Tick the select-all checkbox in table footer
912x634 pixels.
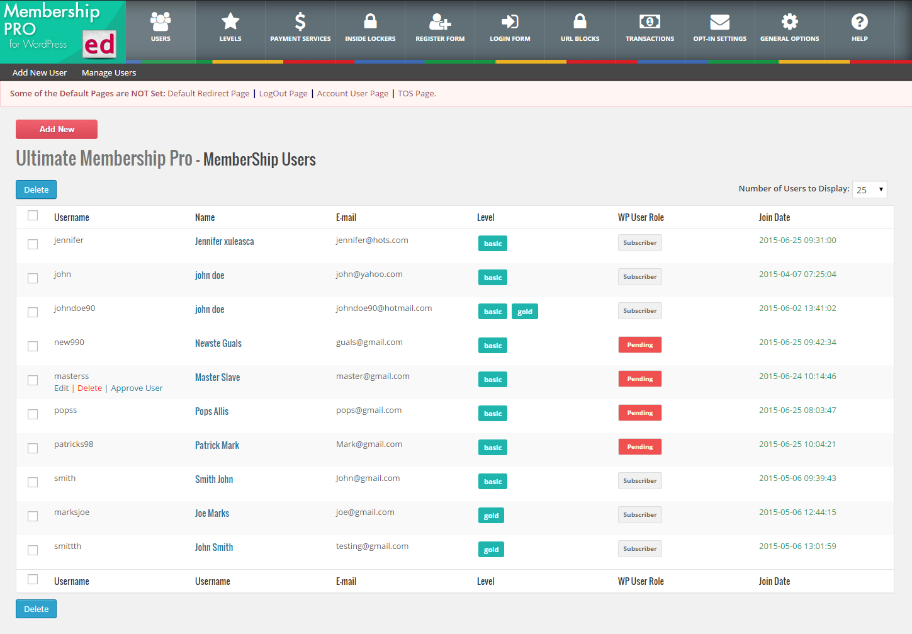pos(33,580)
